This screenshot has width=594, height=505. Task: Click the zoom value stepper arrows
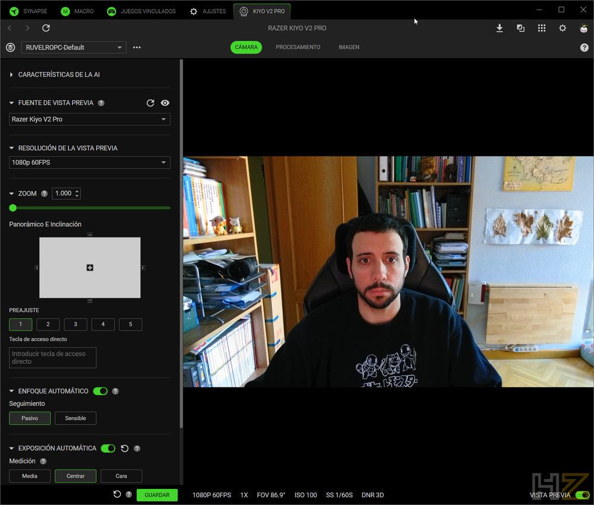coord(77,193)
